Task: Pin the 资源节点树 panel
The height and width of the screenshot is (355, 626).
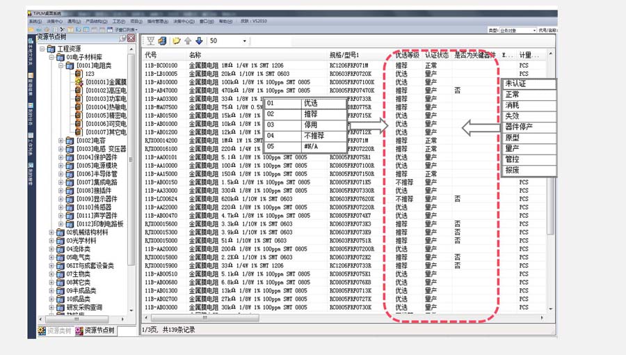Action: (x=123, y=38)
